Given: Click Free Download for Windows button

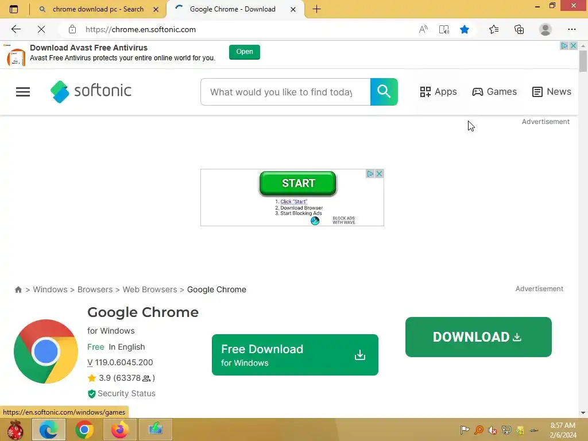Looking at the screenshot, I should (295, 355).
